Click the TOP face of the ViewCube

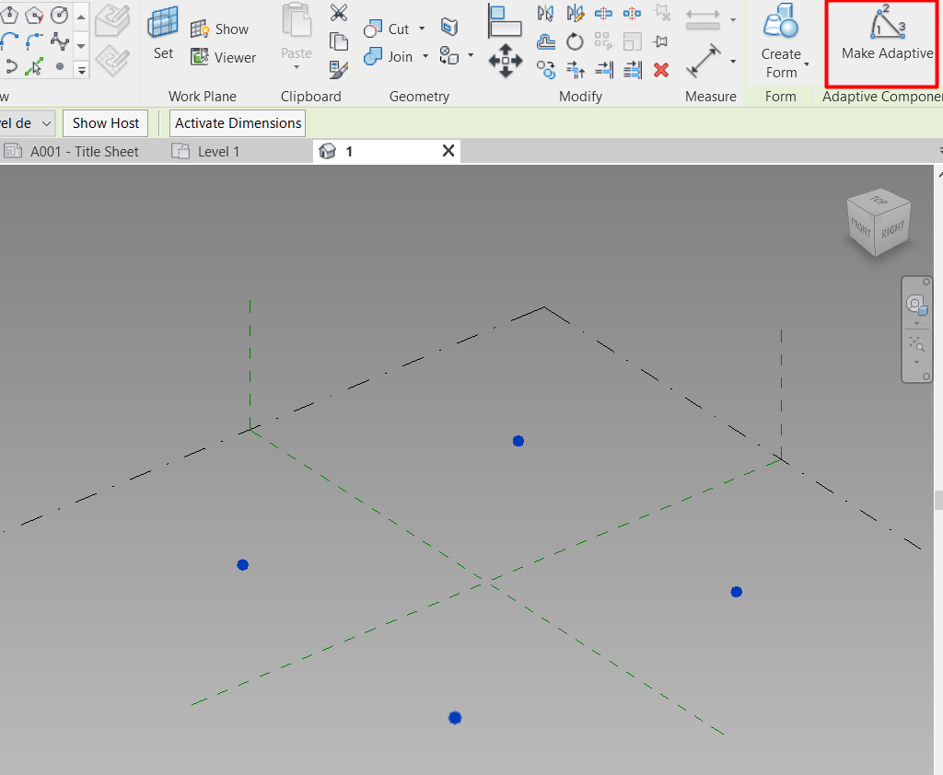click(x=879, y=201)
